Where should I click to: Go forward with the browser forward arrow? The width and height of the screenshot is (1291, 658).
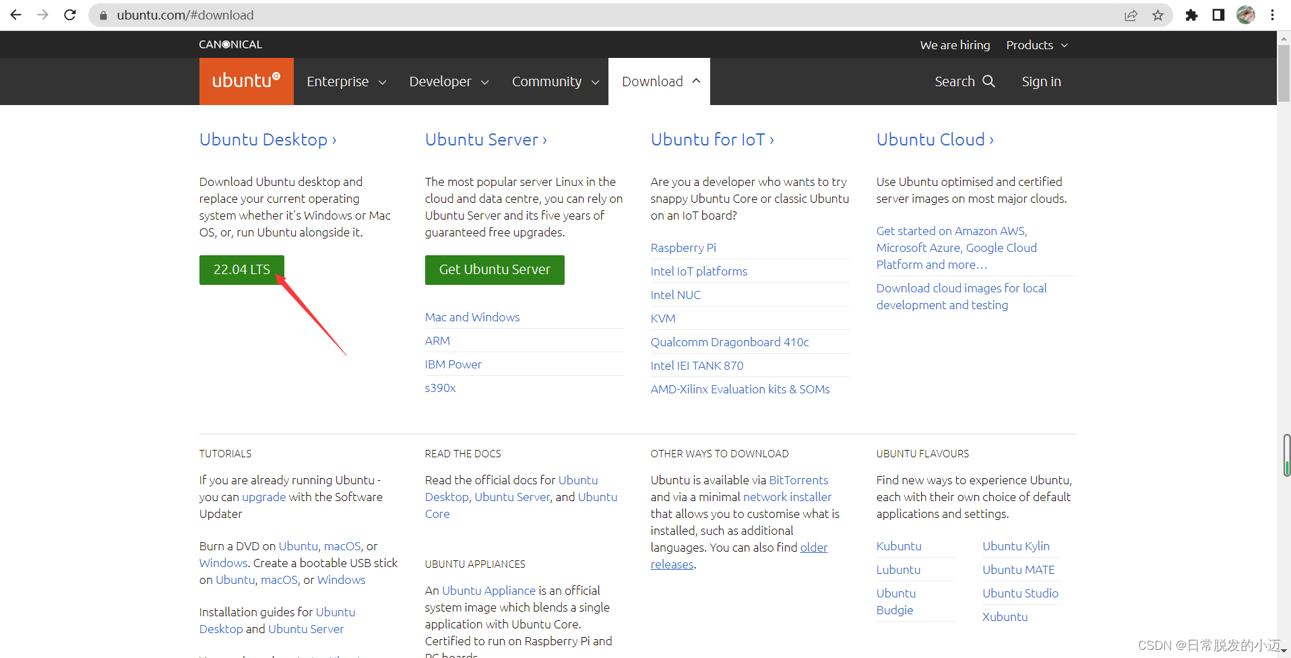pos(42,15)
